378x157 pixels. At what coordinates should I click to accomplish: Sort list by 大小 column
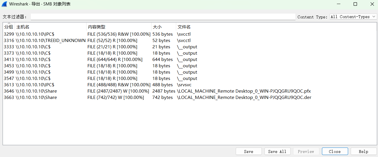tap(157, 27)
